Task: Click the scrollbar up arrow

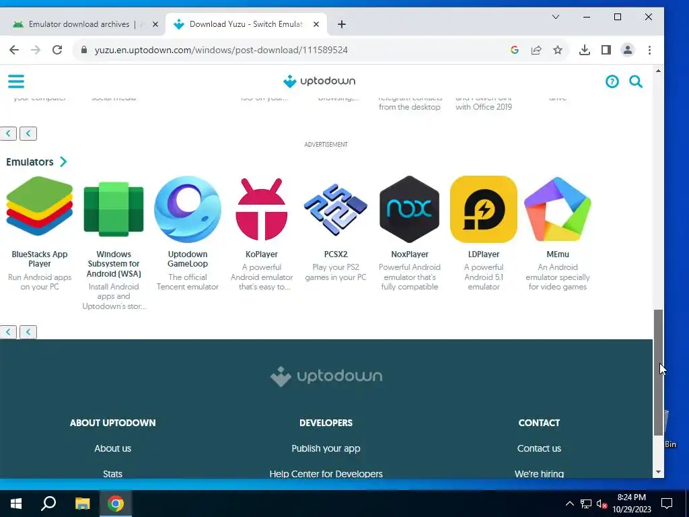Action: click(658, 71)
